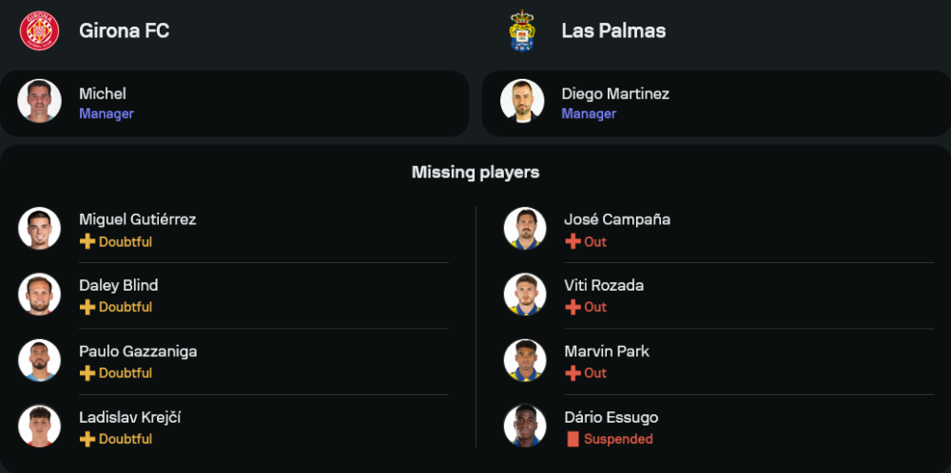Click the doubtful injury icon under Daley Blind
The image size is (951, 473).
coord(87,308)
